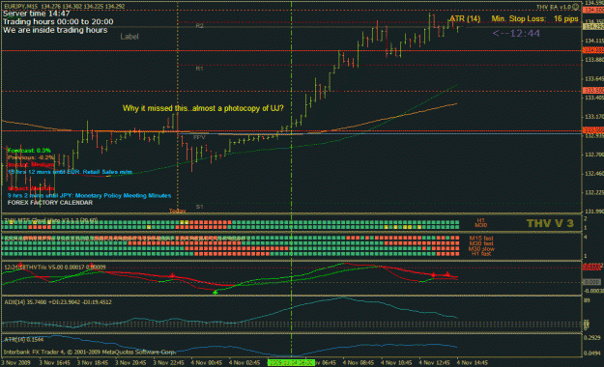Click the highlighted green date on time axis

click(291, 363)
